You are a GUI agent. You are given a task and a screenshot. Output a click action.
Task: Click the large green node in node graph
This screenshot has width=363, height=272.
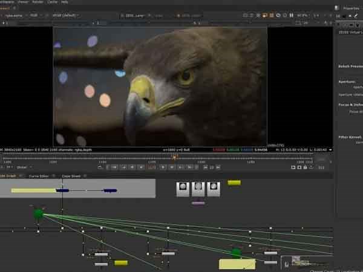click(x=39, y=213)
